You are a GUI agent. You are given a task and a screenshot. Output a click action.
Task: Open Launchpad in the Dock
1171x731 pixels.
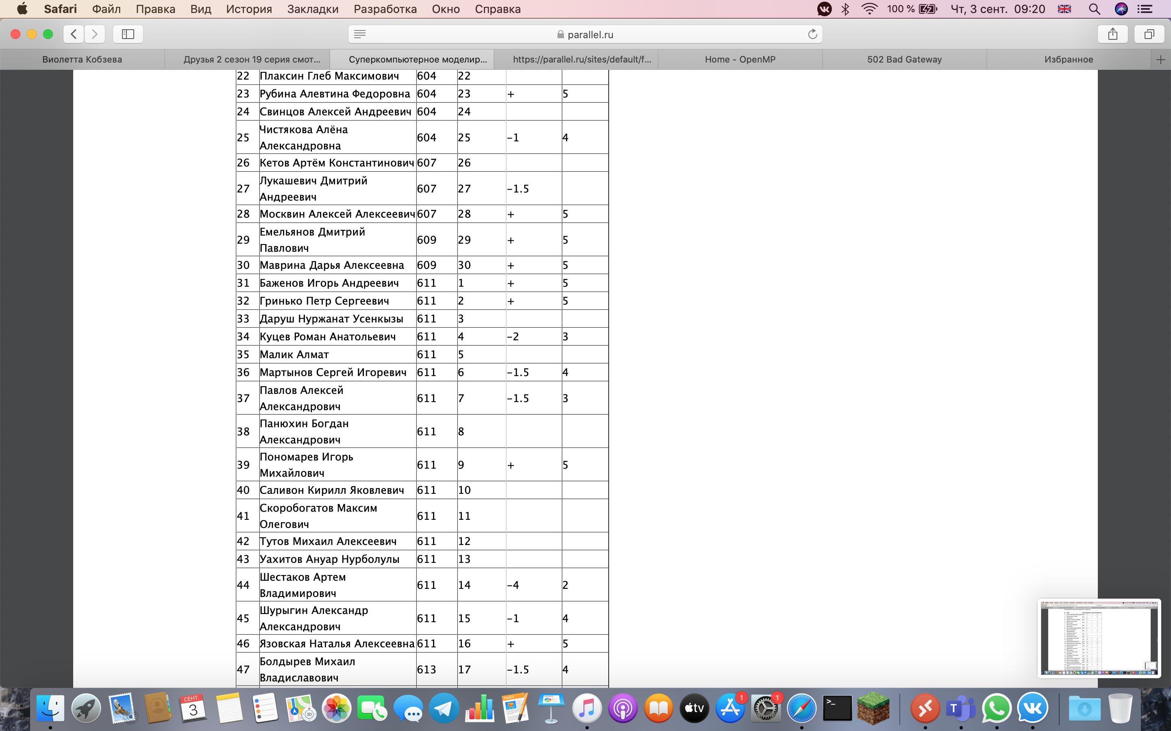coord(86,708)
